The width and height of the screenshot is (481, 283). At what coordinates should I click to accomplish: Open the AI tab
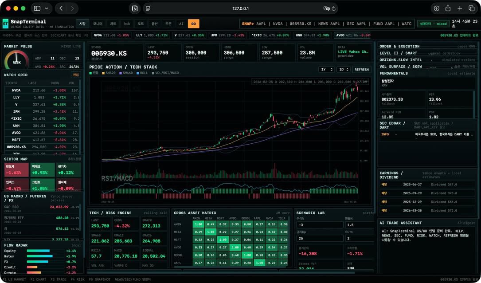pos(181,24)
